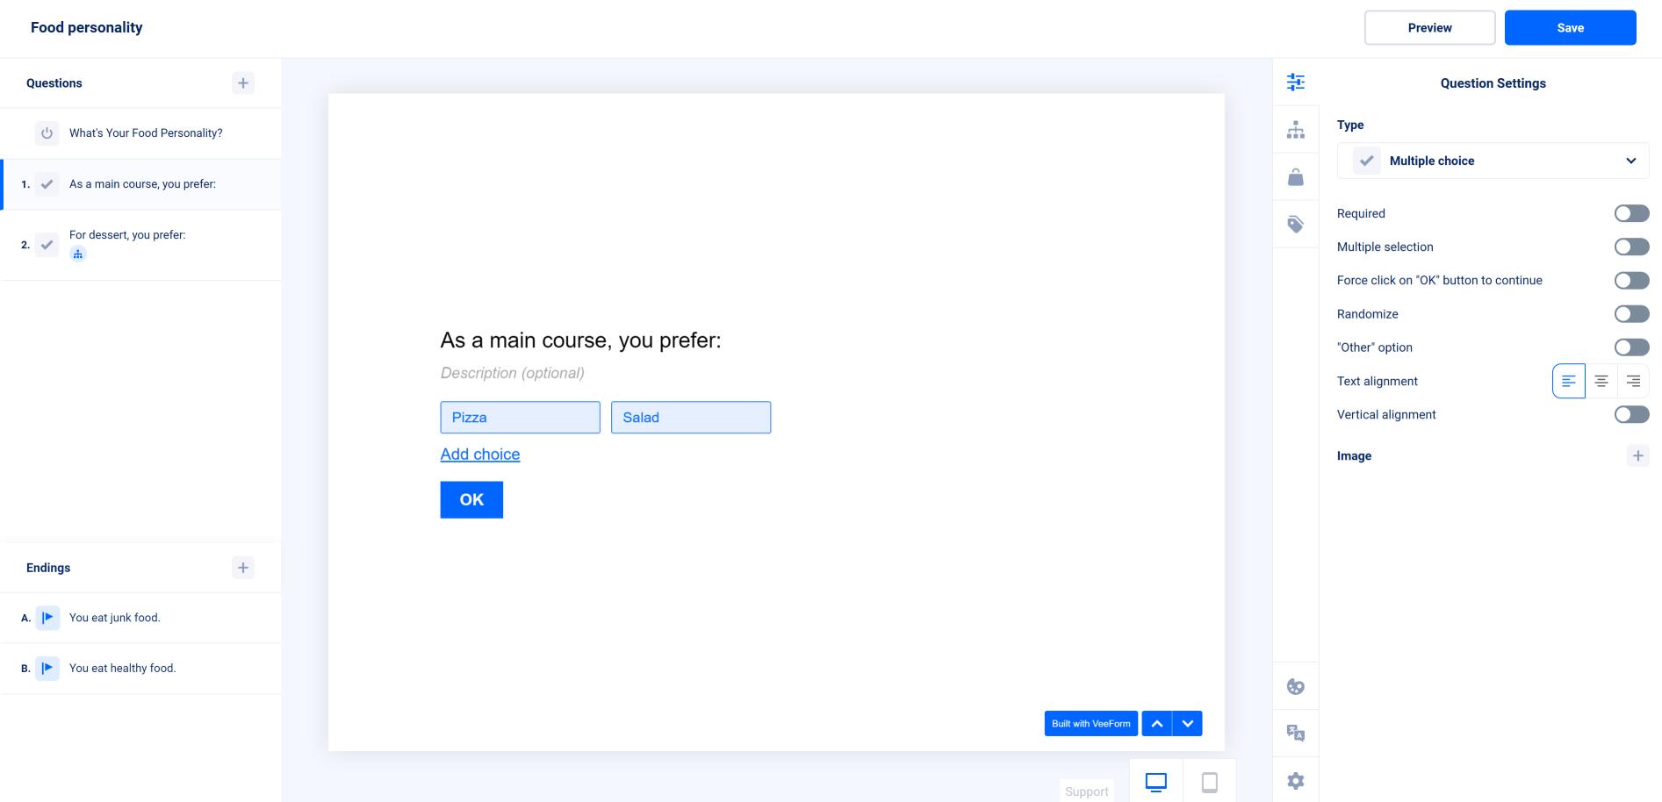Image resolution: width=1662 pixels, height=802 pixels.
Task: Click logic jump icon under dessert question
Action: 78,254
